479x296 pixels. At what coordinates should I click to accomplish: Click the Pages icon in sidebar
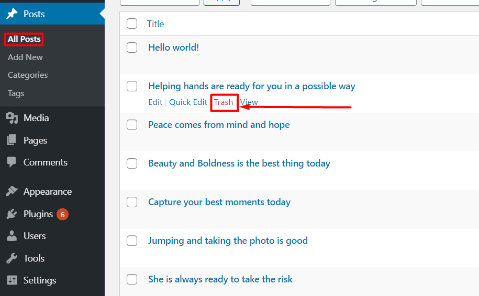12,140
